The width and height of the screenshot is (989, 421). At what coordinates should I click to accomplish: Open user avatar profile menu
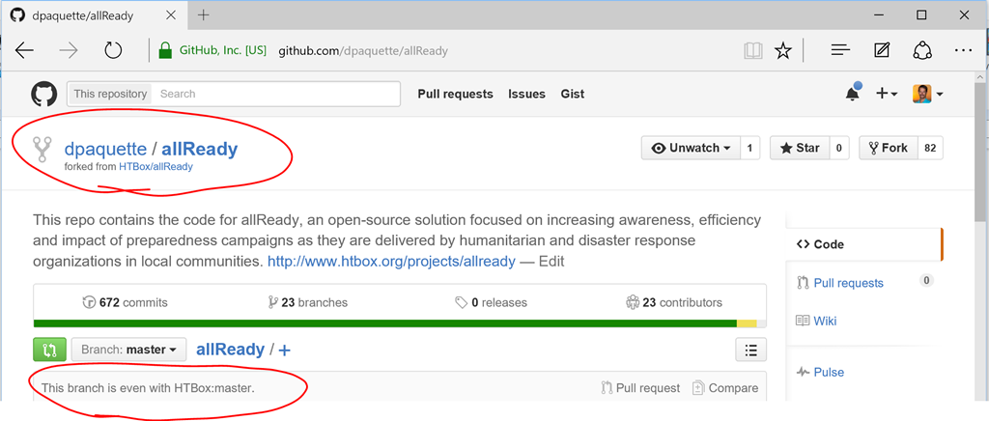tap(928, 94)
